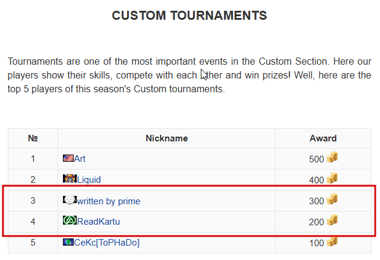
Task: Click the № column header
Action: tap(33, 138)
